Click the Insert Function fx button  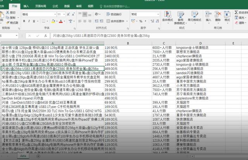46,36
